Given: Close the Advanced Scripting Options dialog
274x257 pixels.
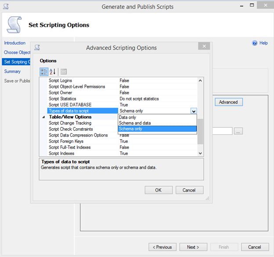Looking at the screenshot, I should click(x=203, y=46).
